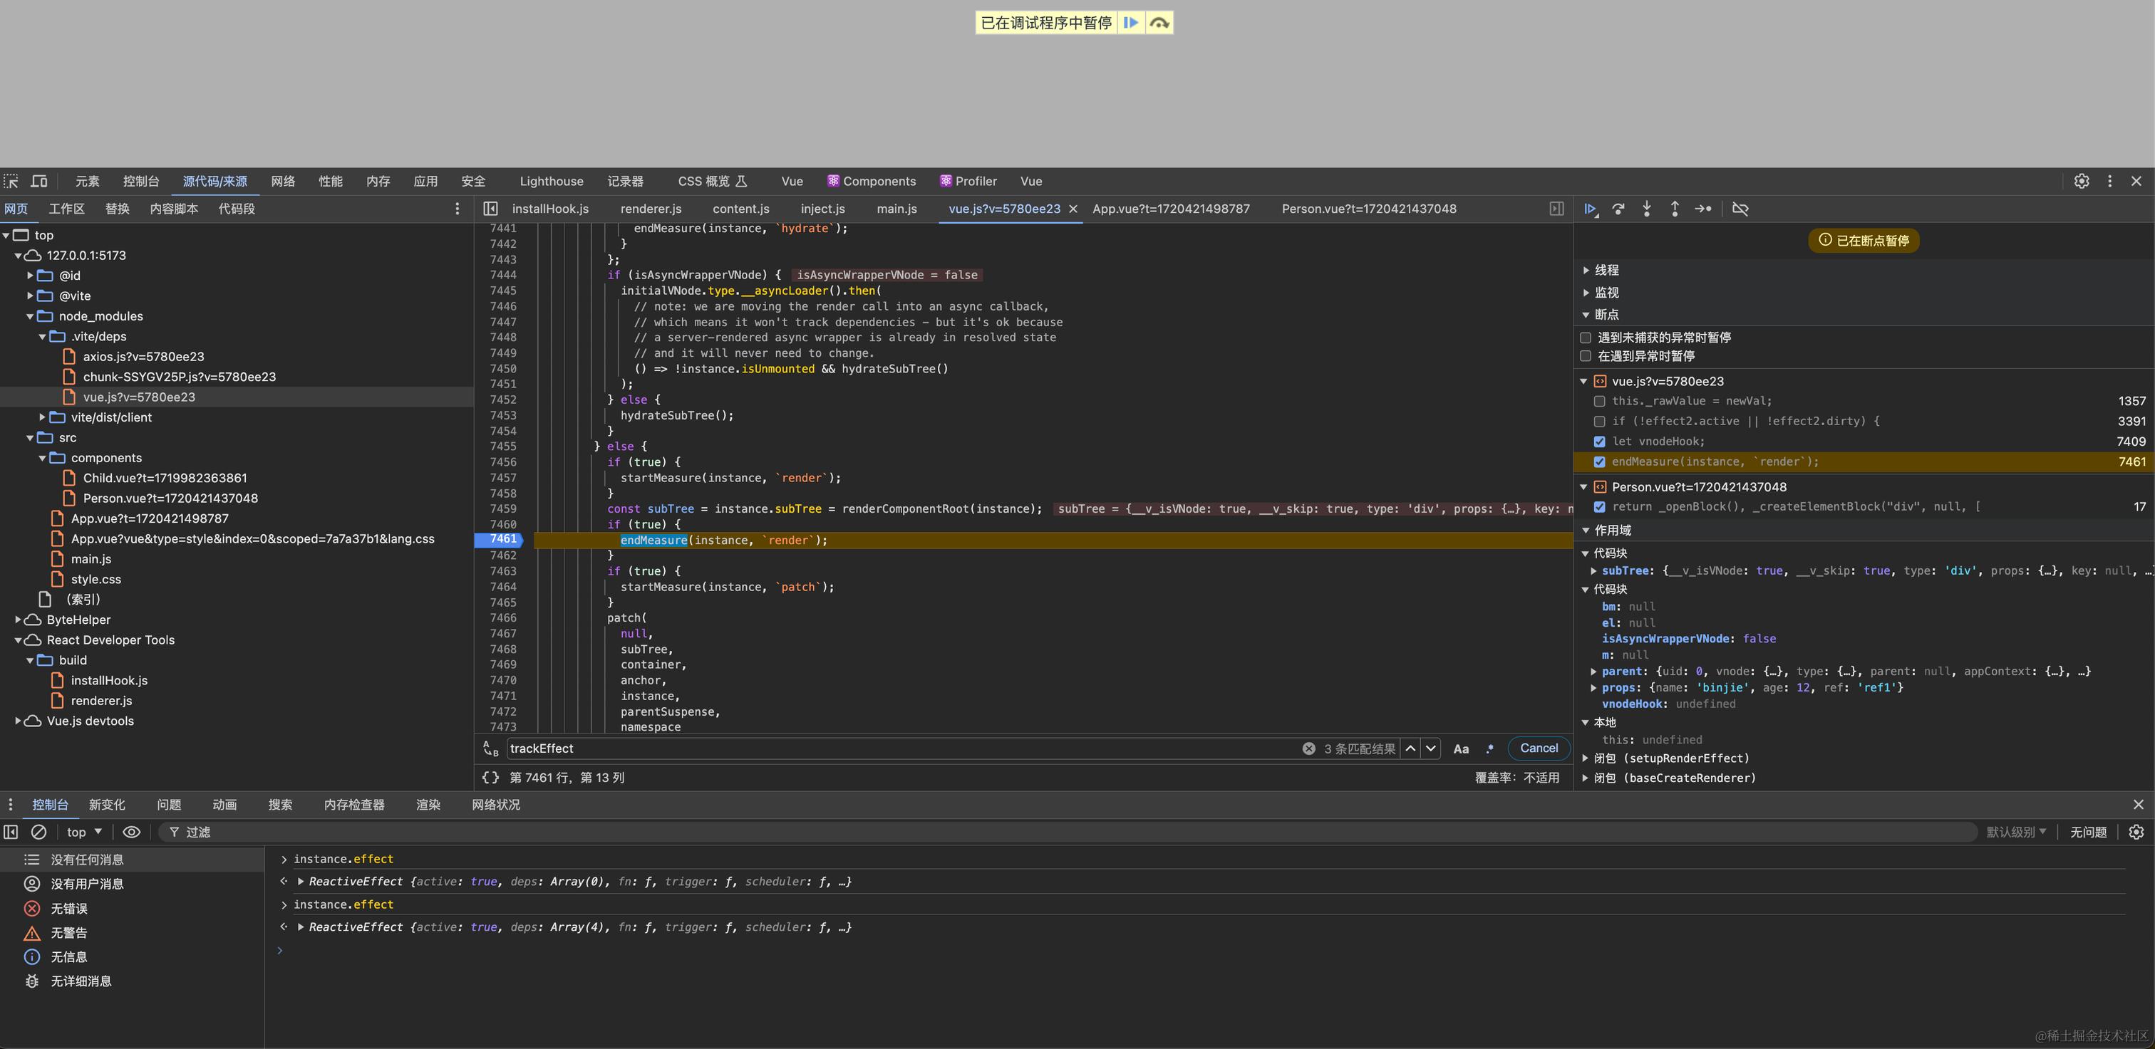Open the Person.vue?t=1720421437048 file tab
Viewport: 2155px width, 1049px height.
click(1369, 209)
